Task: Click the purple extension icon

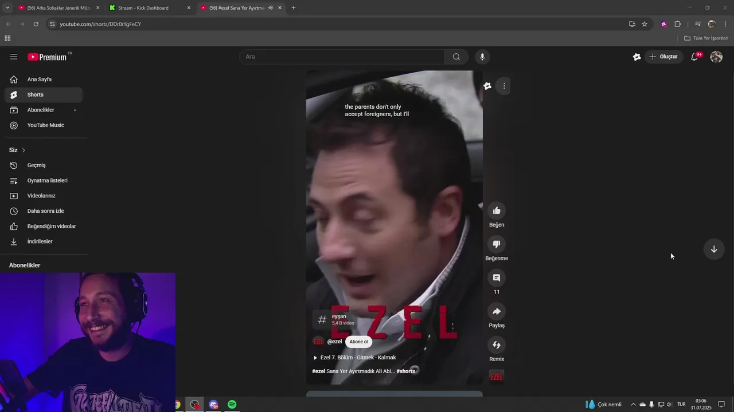Action: pyautogui.click(x=663, y=24)
